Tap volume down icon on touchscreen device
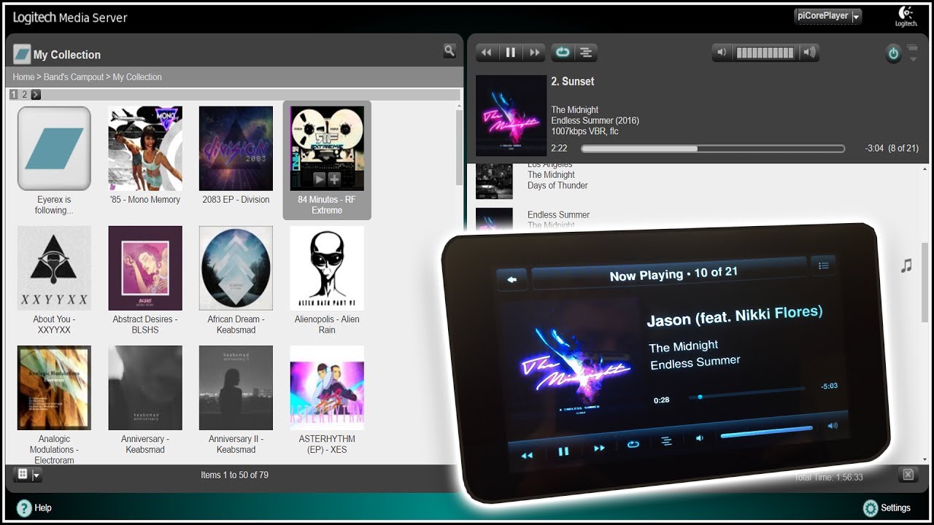Image resolution: width=934 pixels, height=525 pixels. (x=699, y=438)
